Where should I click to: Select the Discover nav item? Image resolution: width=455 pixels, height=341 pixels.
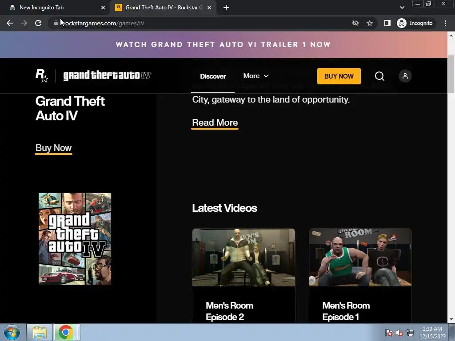coord(213,76)
